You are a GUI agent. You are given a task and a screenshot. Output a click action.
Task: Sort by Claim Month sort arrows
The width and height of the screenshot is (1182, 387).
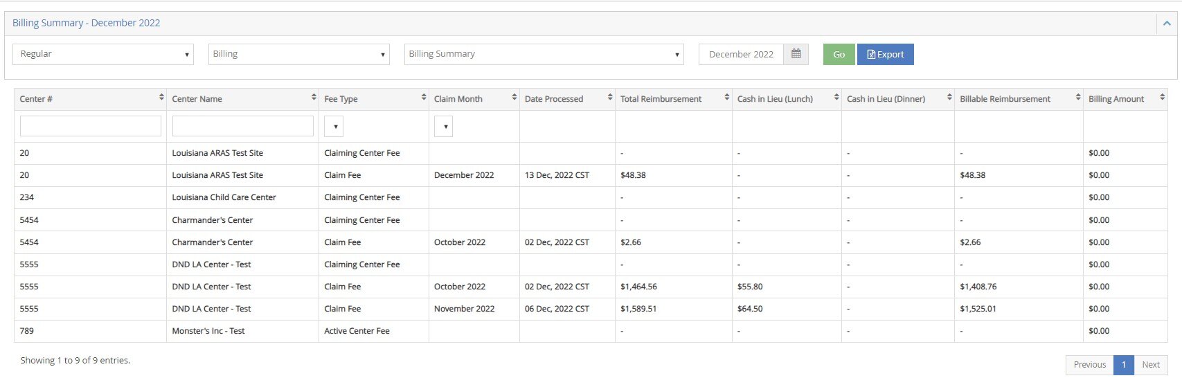[514, 98]
